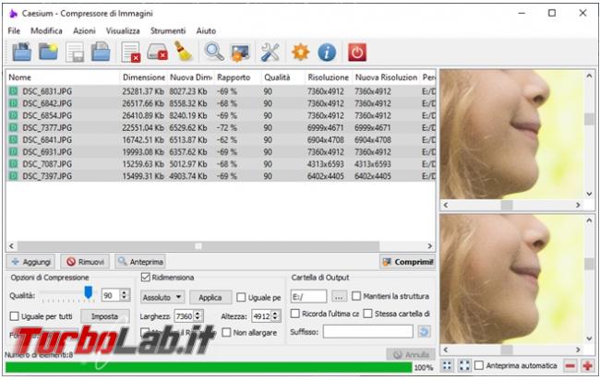This screenshot has height=380, width=600.
Task: Enable Ricorda l'ultima cartella checkbox
Action: tap(295, 314)
